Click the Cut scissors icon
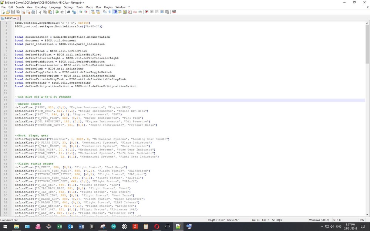The image size is (370, 231). (40, 12)
